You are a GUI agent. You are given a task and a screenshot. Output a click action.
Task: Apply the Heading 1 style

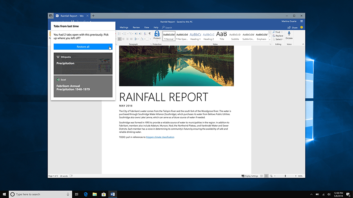click(x=195, y=36)
